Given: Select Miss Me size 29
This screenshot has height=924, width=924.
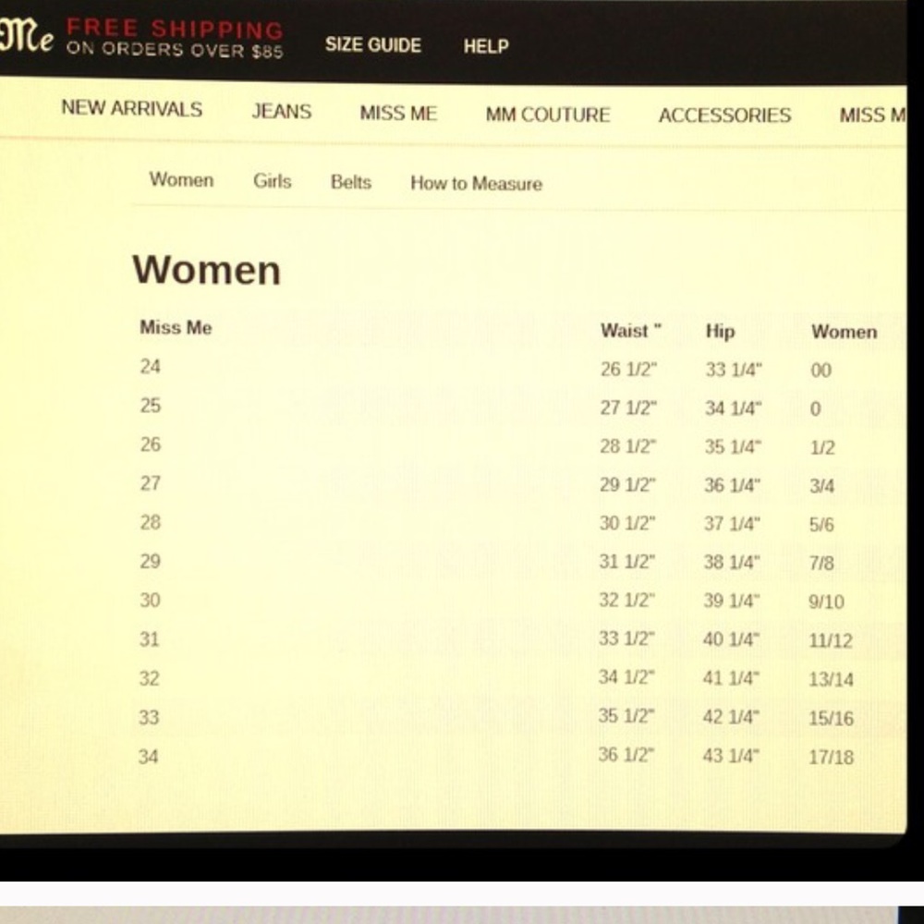Looking at the screenshot, I should [x=151, y=561].
